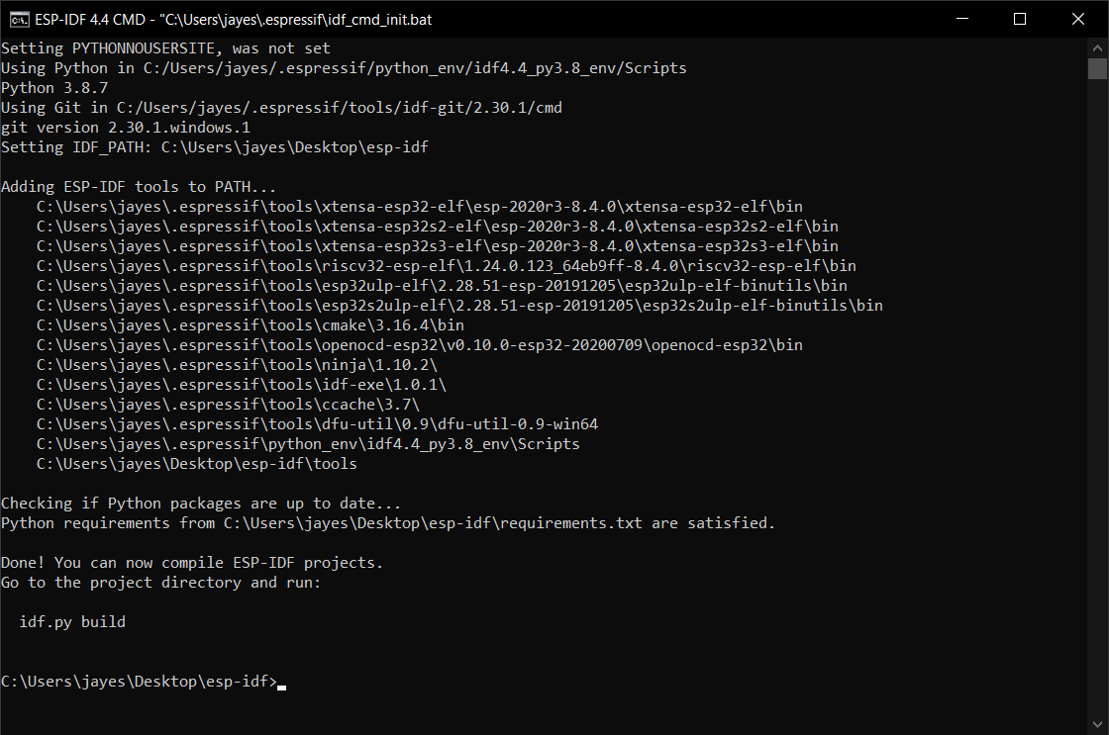Click the Python 3.8.7 version line
Image resolution: width=1109 pixels, height=735 pixels.
click(52, 87)
